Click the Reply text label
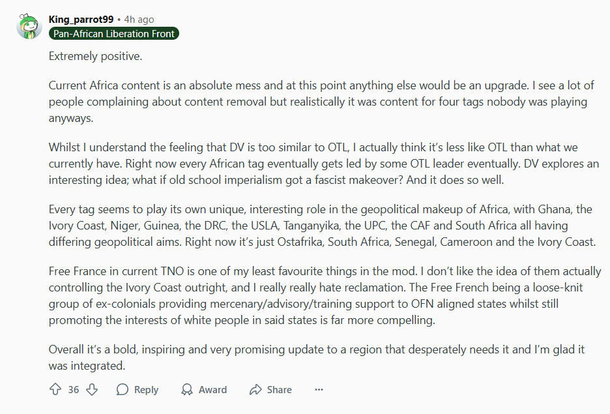610x414 pixels. tap(146, 389)
